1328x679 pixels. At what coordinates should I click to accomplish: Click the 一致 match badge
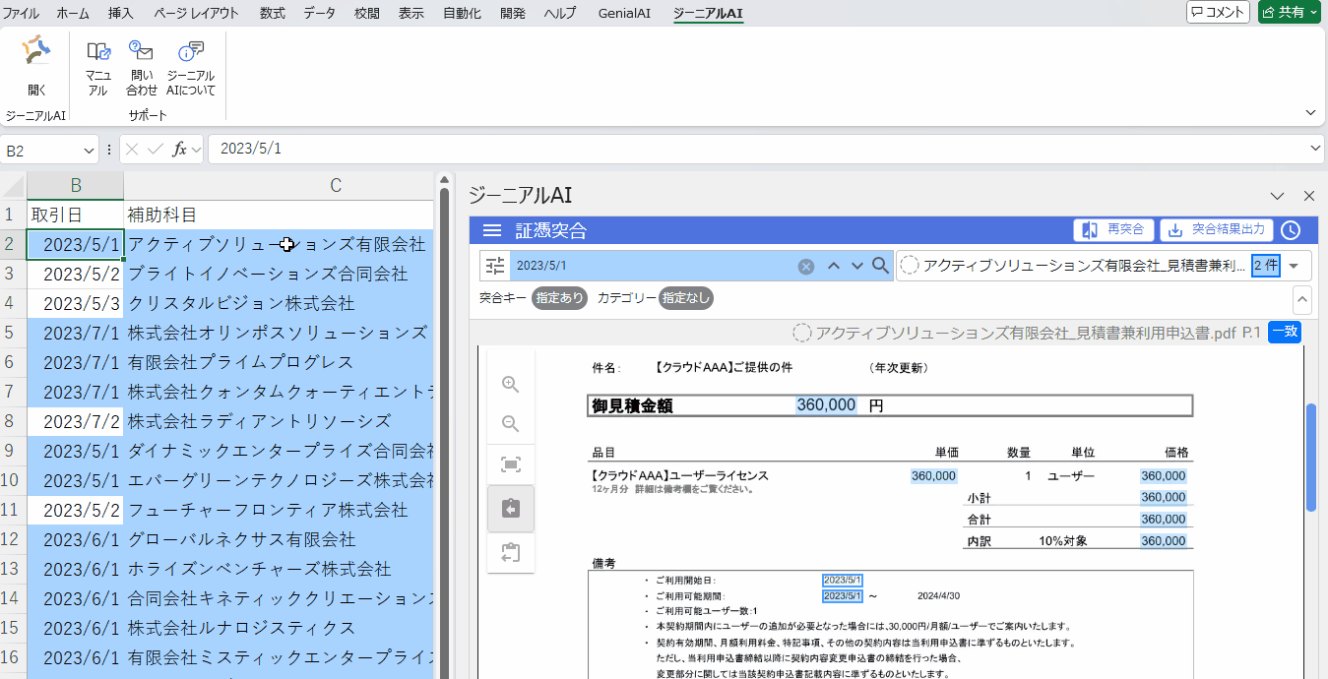[1285, 333]
